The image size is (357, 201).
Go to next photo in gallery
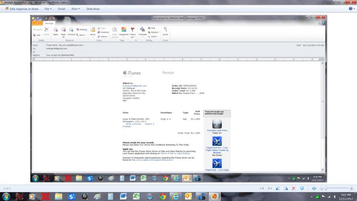coord(270,188)
